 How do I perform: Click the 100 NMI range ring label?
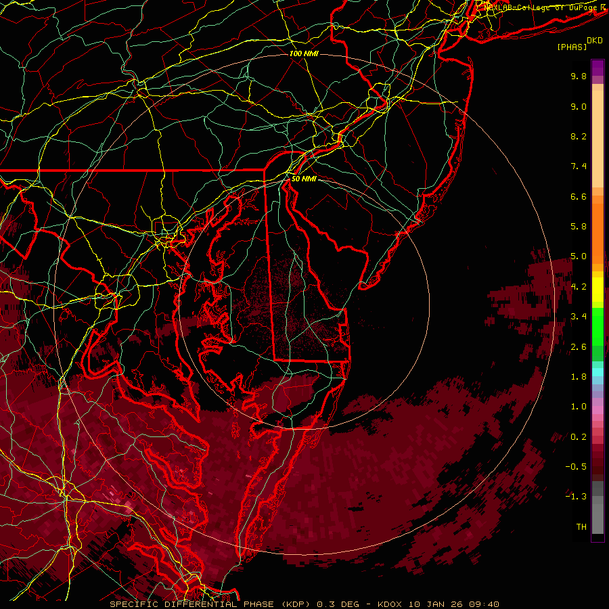coord(304,53)
